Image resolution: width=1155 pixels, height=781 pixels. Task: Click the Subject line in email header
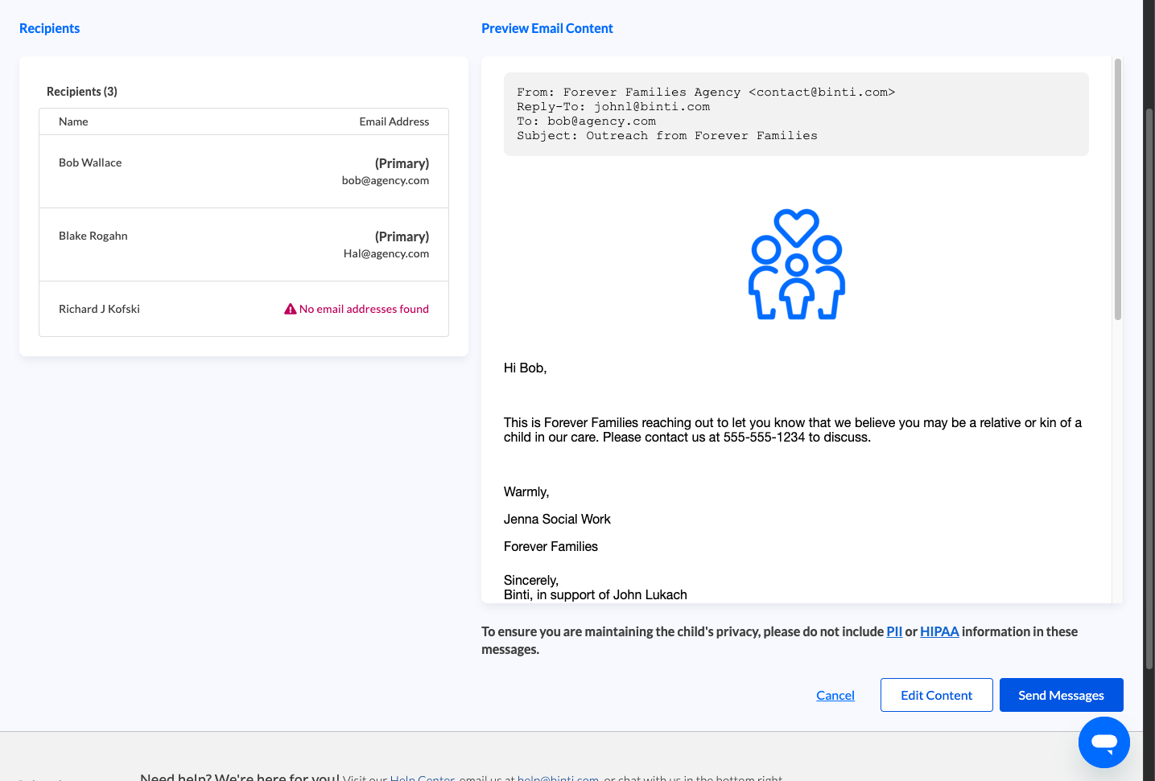tap(667, 136)
